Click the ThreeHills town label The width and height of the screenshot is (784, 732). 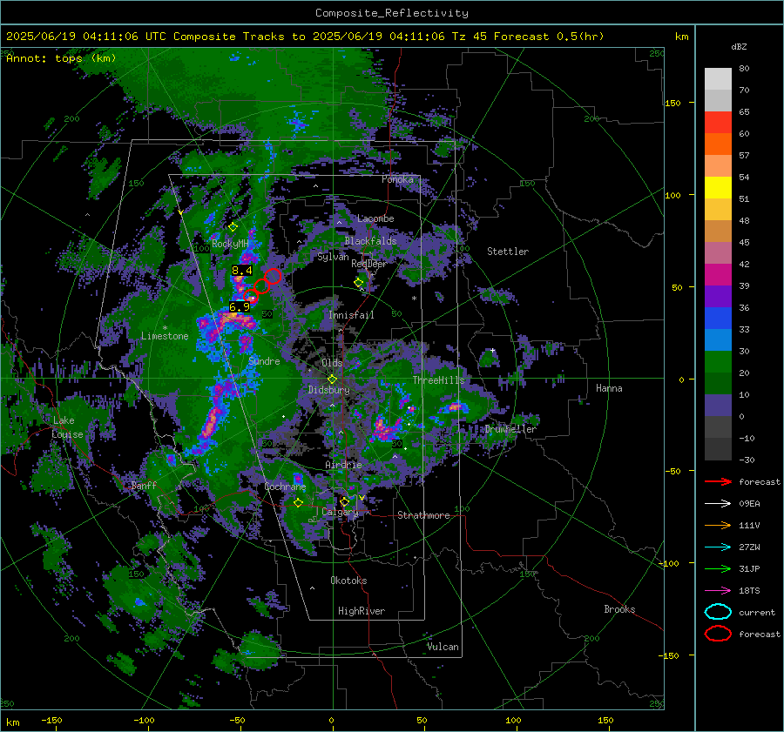pos(438,380)
